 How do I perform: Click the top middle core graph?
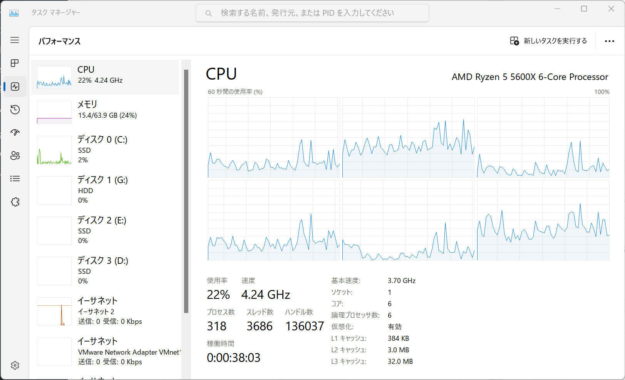[408, 137]
